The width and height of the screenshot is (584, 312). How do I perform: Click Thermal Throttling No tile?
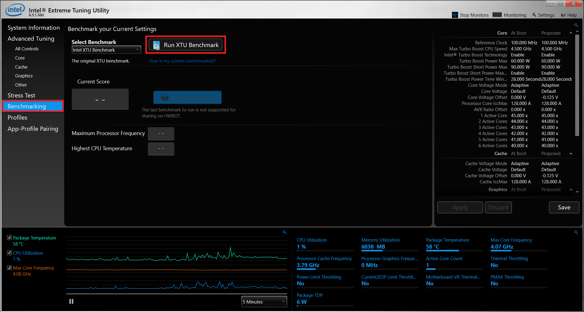click(519, 263)
